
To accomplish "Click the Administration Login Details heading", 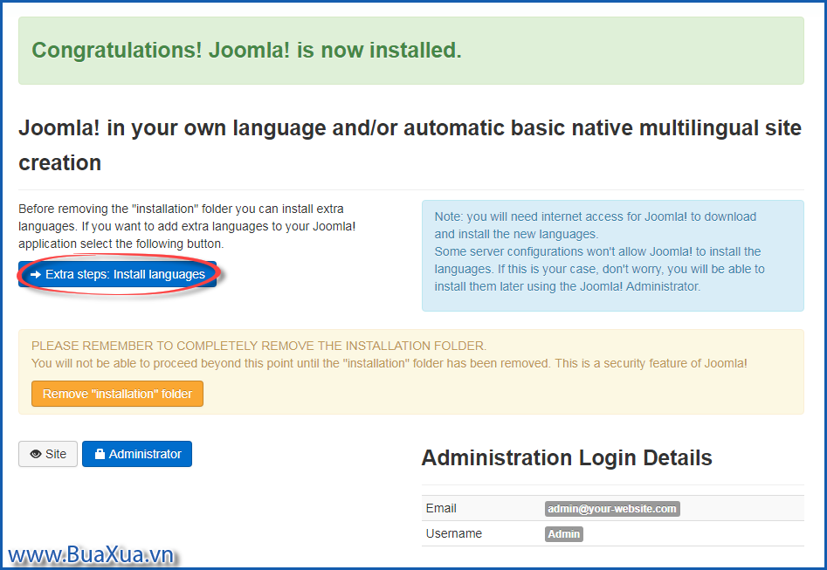I will click(567, 457).
